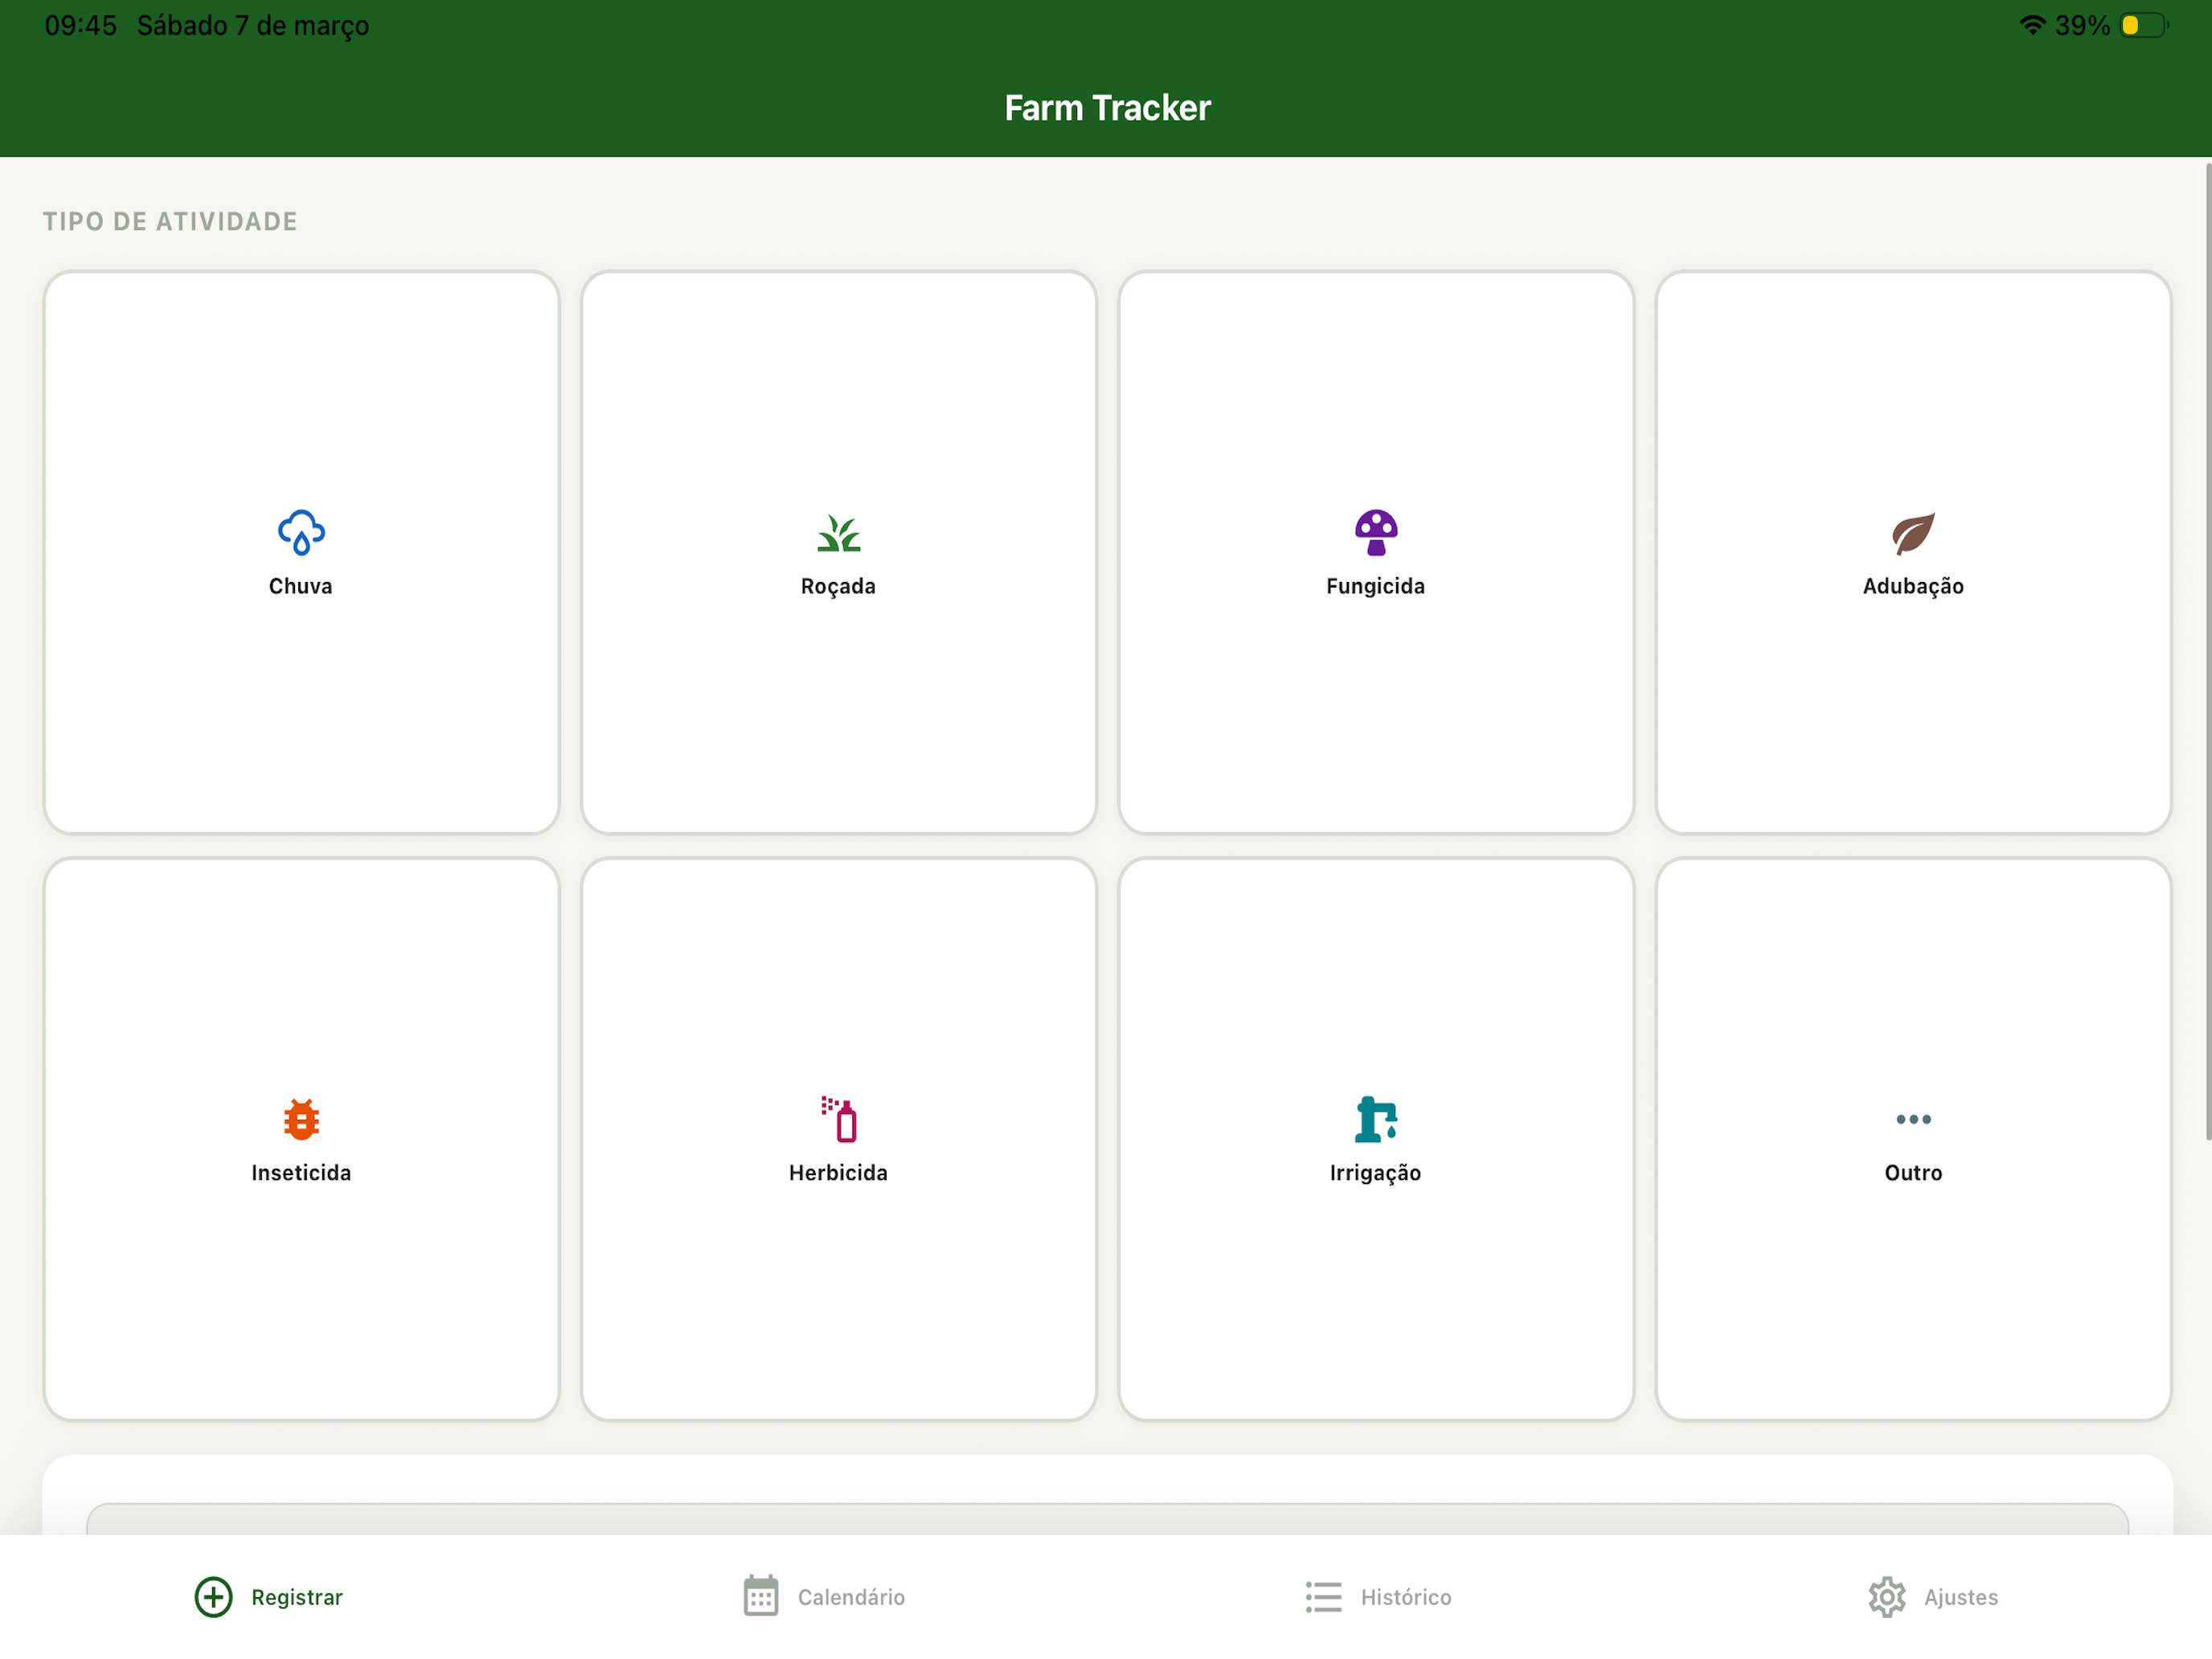Viewport: 2212px width, 1659px height.
Task: Tap the Herbicida label
Action: (838, 1173)
